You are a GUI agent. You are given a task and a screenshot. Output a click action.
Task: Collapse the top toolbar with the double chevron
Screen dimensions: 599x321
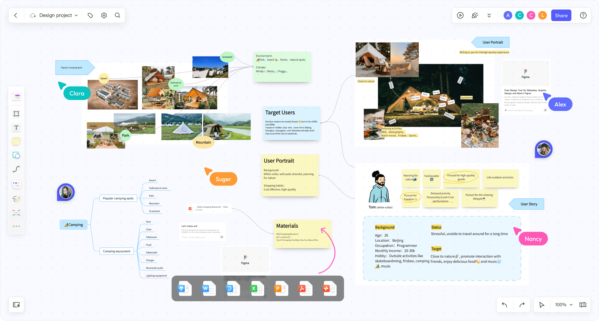click(489, 15)
